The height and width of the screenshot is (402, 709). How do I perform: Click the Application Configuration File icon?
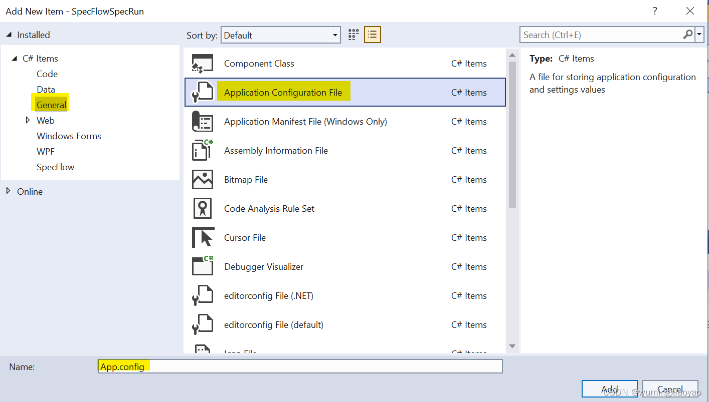coord(203,93)
